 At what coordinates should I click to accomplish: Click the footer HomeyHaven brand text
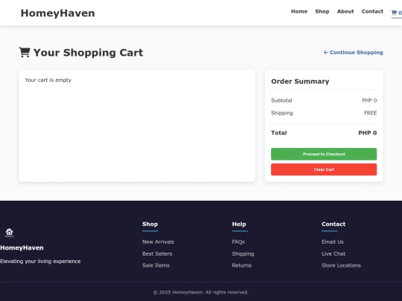point(22,247)
